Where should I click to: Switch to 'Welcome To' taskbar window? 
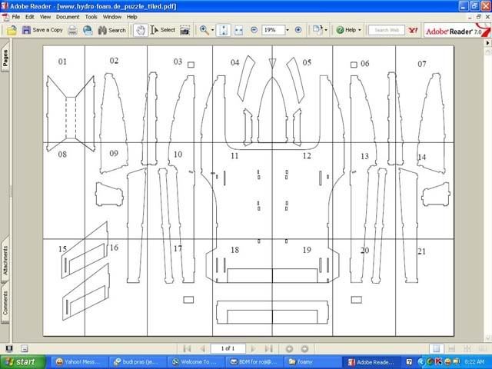(x=195, y=362)
